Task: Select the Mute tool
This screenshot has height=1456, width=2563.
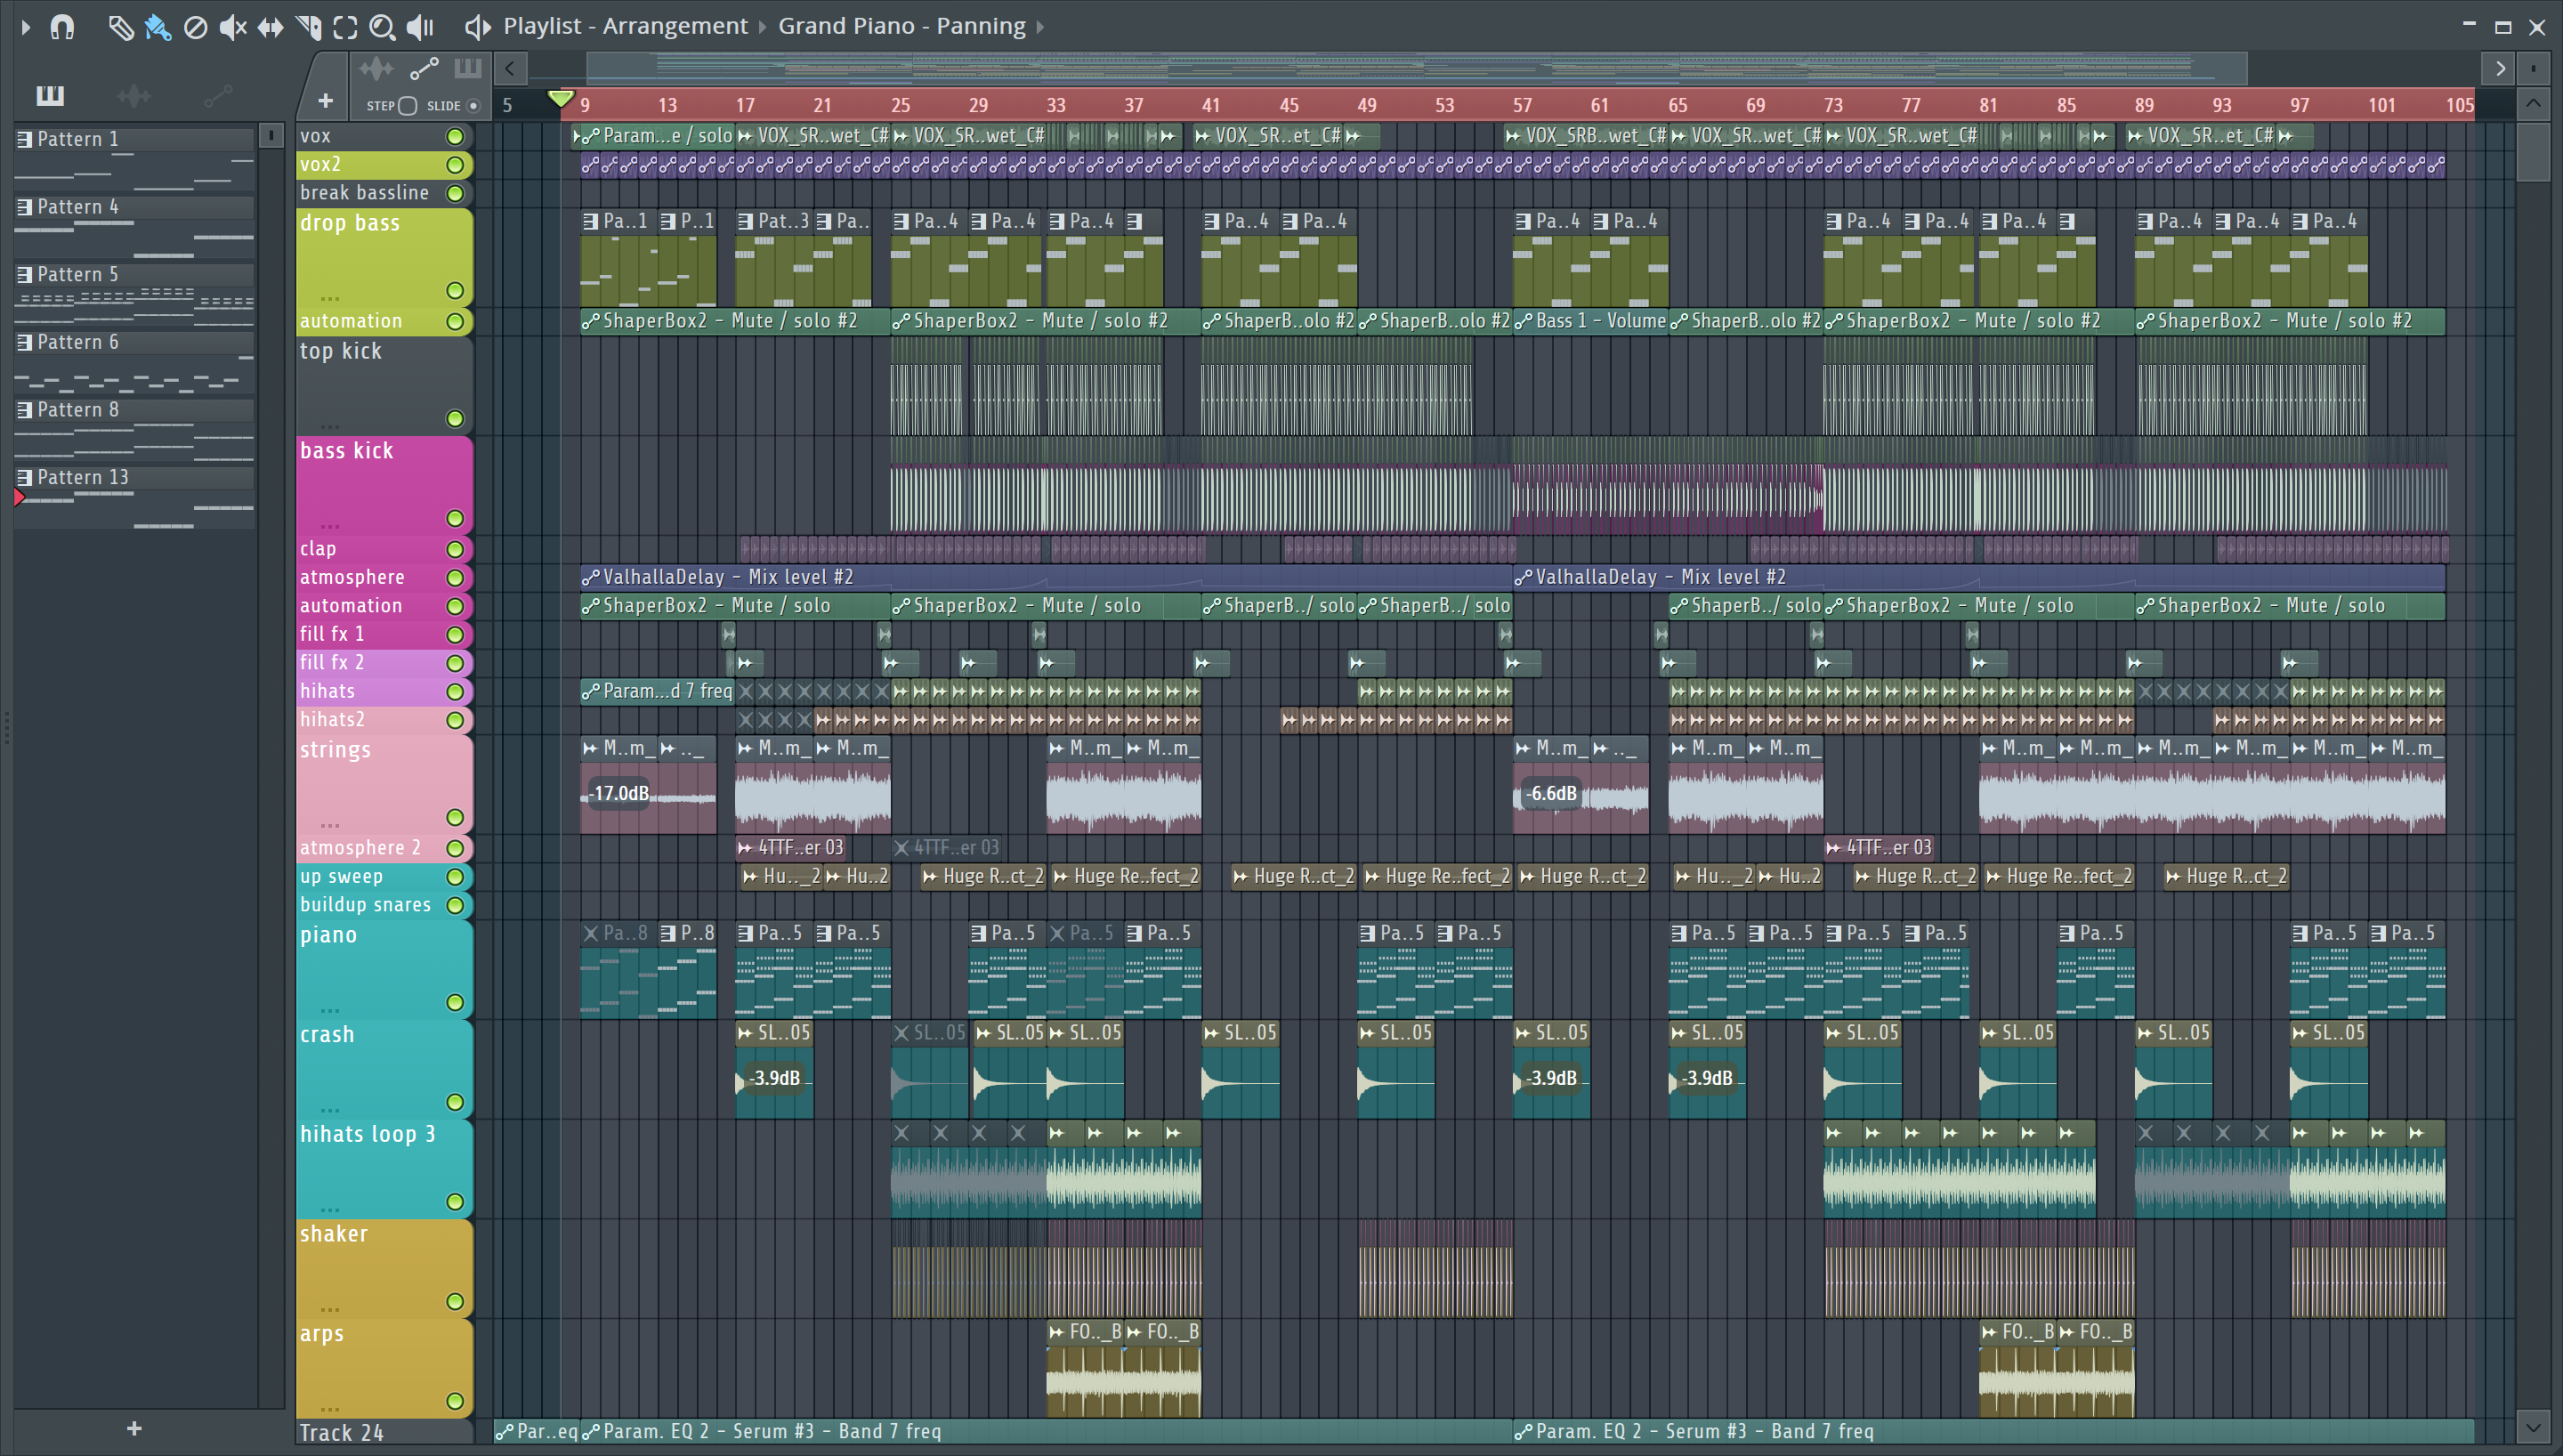Action: (x=232, y=27)
